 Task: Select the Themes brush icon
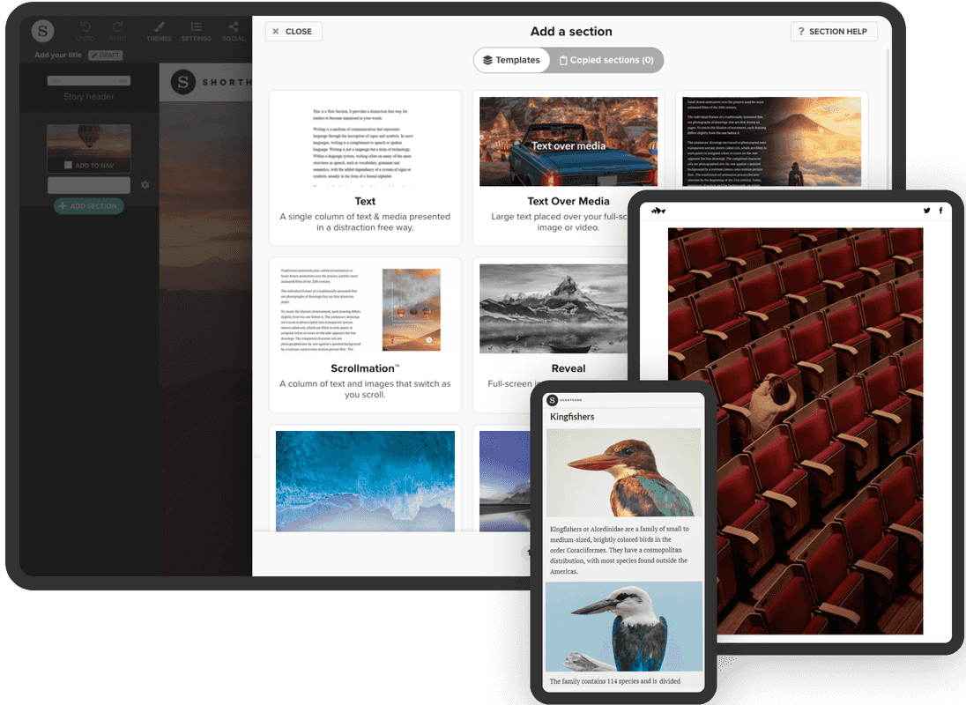(159, 27)
